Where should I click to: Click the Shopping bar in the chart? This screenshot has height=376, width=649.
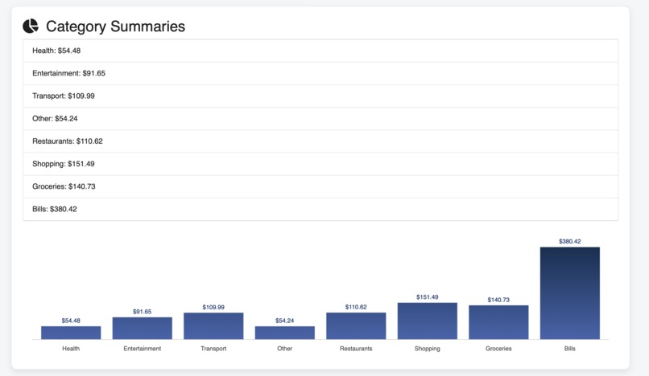point(428,321)
